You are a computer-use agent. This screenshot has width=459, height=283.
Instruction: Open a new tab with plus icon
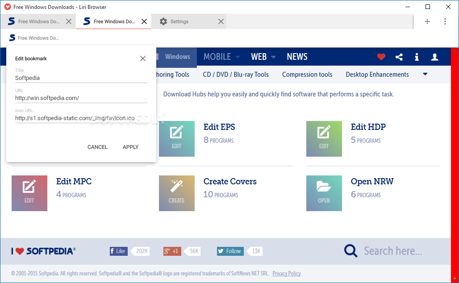point(427,21)
